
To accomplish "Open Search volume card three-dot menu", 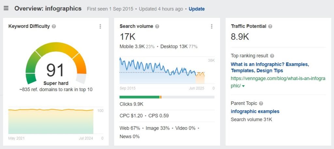I will [x=212, y=26].
